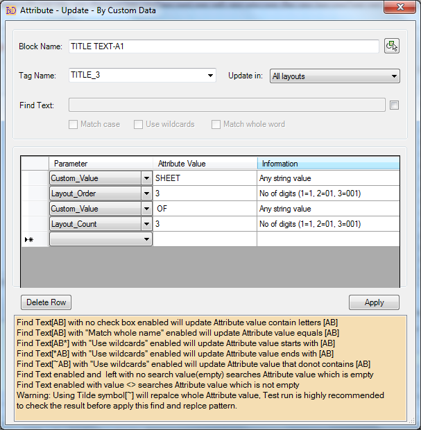Viewport: 421px width, 430px height.
Task: Click the Delete Row button
Action: pos(46,302)
